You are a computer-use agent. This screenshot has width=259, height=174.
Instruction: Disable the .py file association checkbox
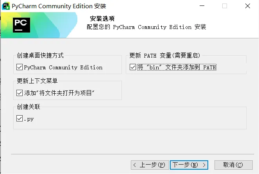(20, 118)
